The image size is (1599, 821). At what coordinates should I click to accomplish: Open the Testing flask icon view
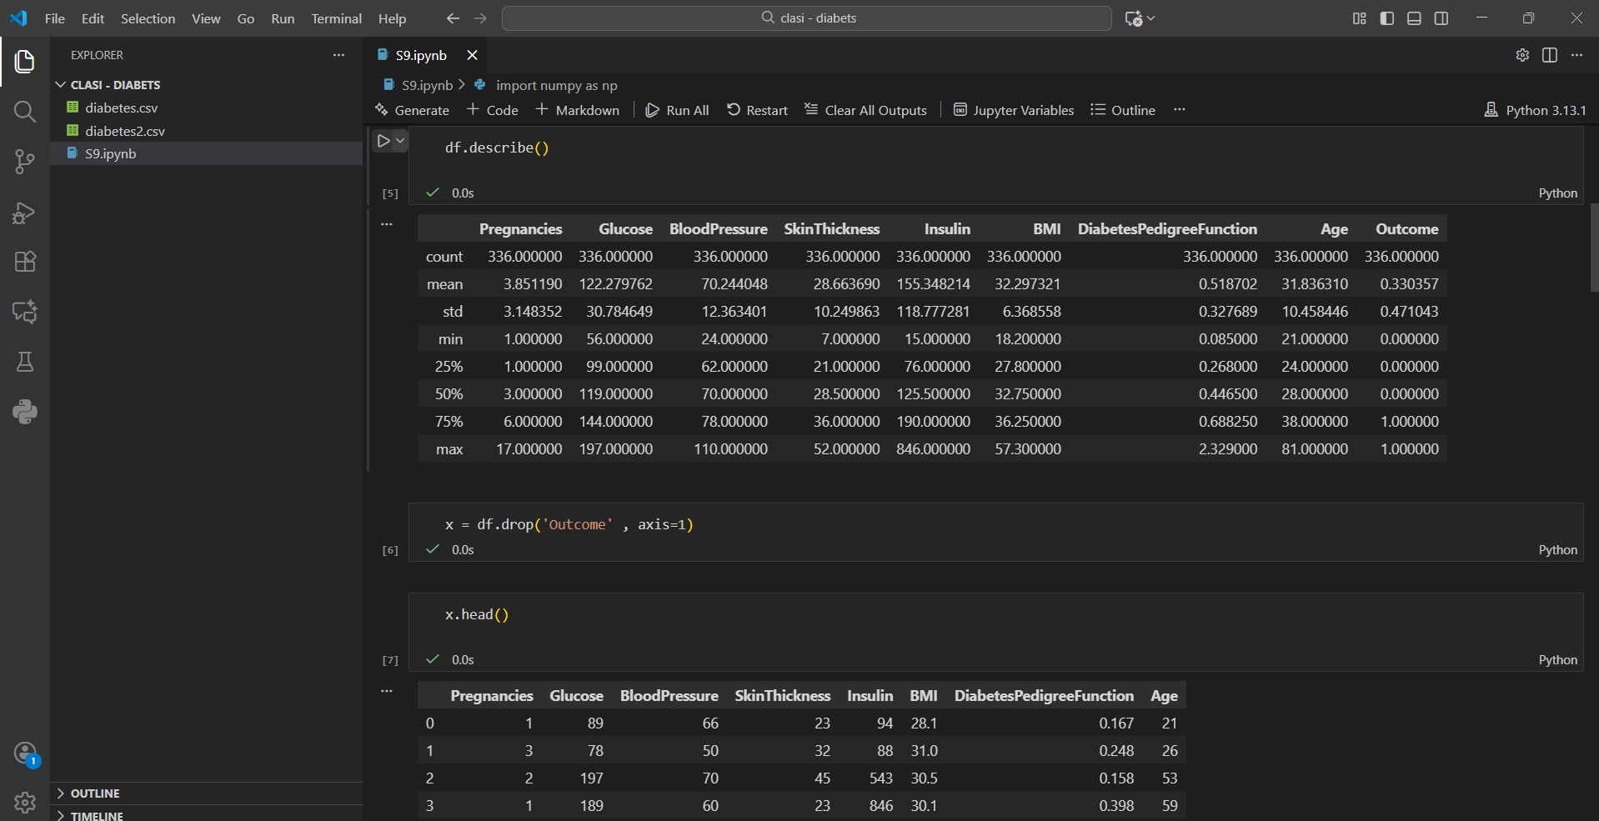click(25, 362)
